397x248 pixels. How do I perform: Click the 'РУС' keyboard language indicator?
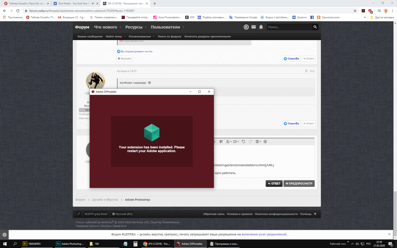tap(369, 244)
